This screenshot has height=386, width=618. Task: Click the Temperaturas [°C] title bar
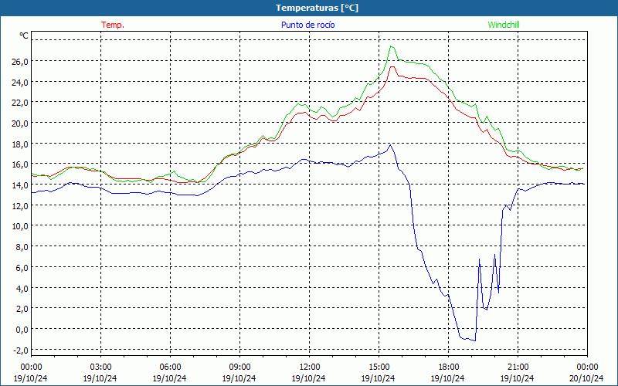[x=309, y=8]
